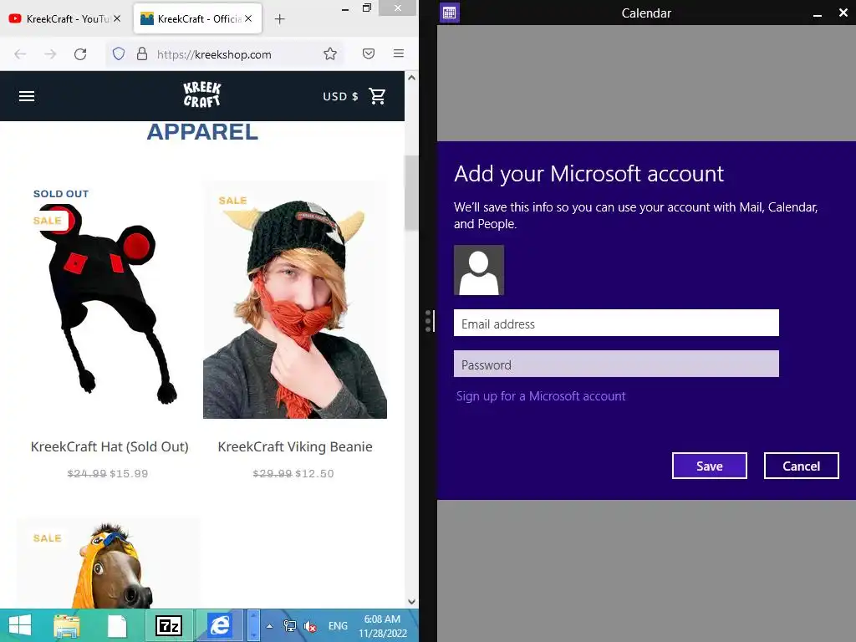View site security via the padlock icon
Viewport: 856px width, 642px height.
coord(142,53)
